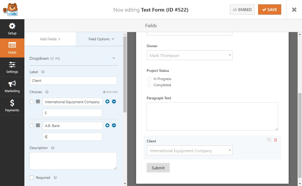Mark A.B. Bank as the default choice

[x=31, y=126]
